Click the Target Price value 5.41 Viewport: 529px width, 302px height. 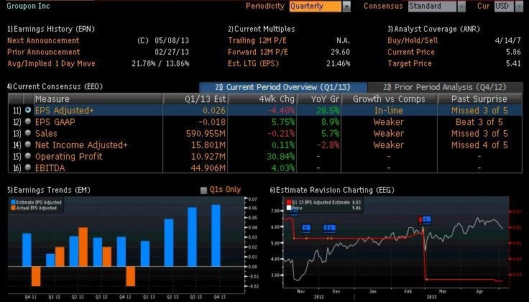(513, 63)
